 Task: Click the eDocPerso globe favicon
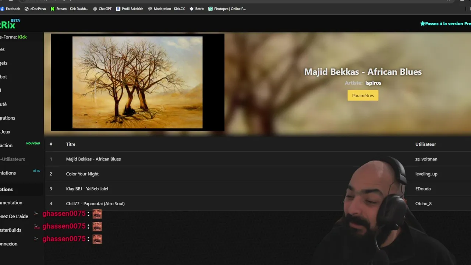(26, 9)
